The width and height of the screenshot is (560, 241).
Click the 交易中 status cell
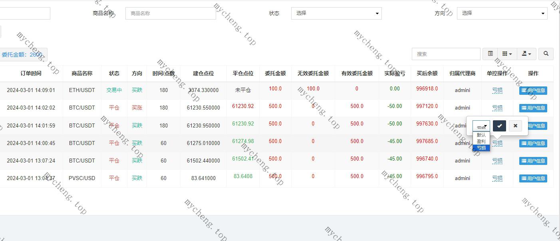114,90
